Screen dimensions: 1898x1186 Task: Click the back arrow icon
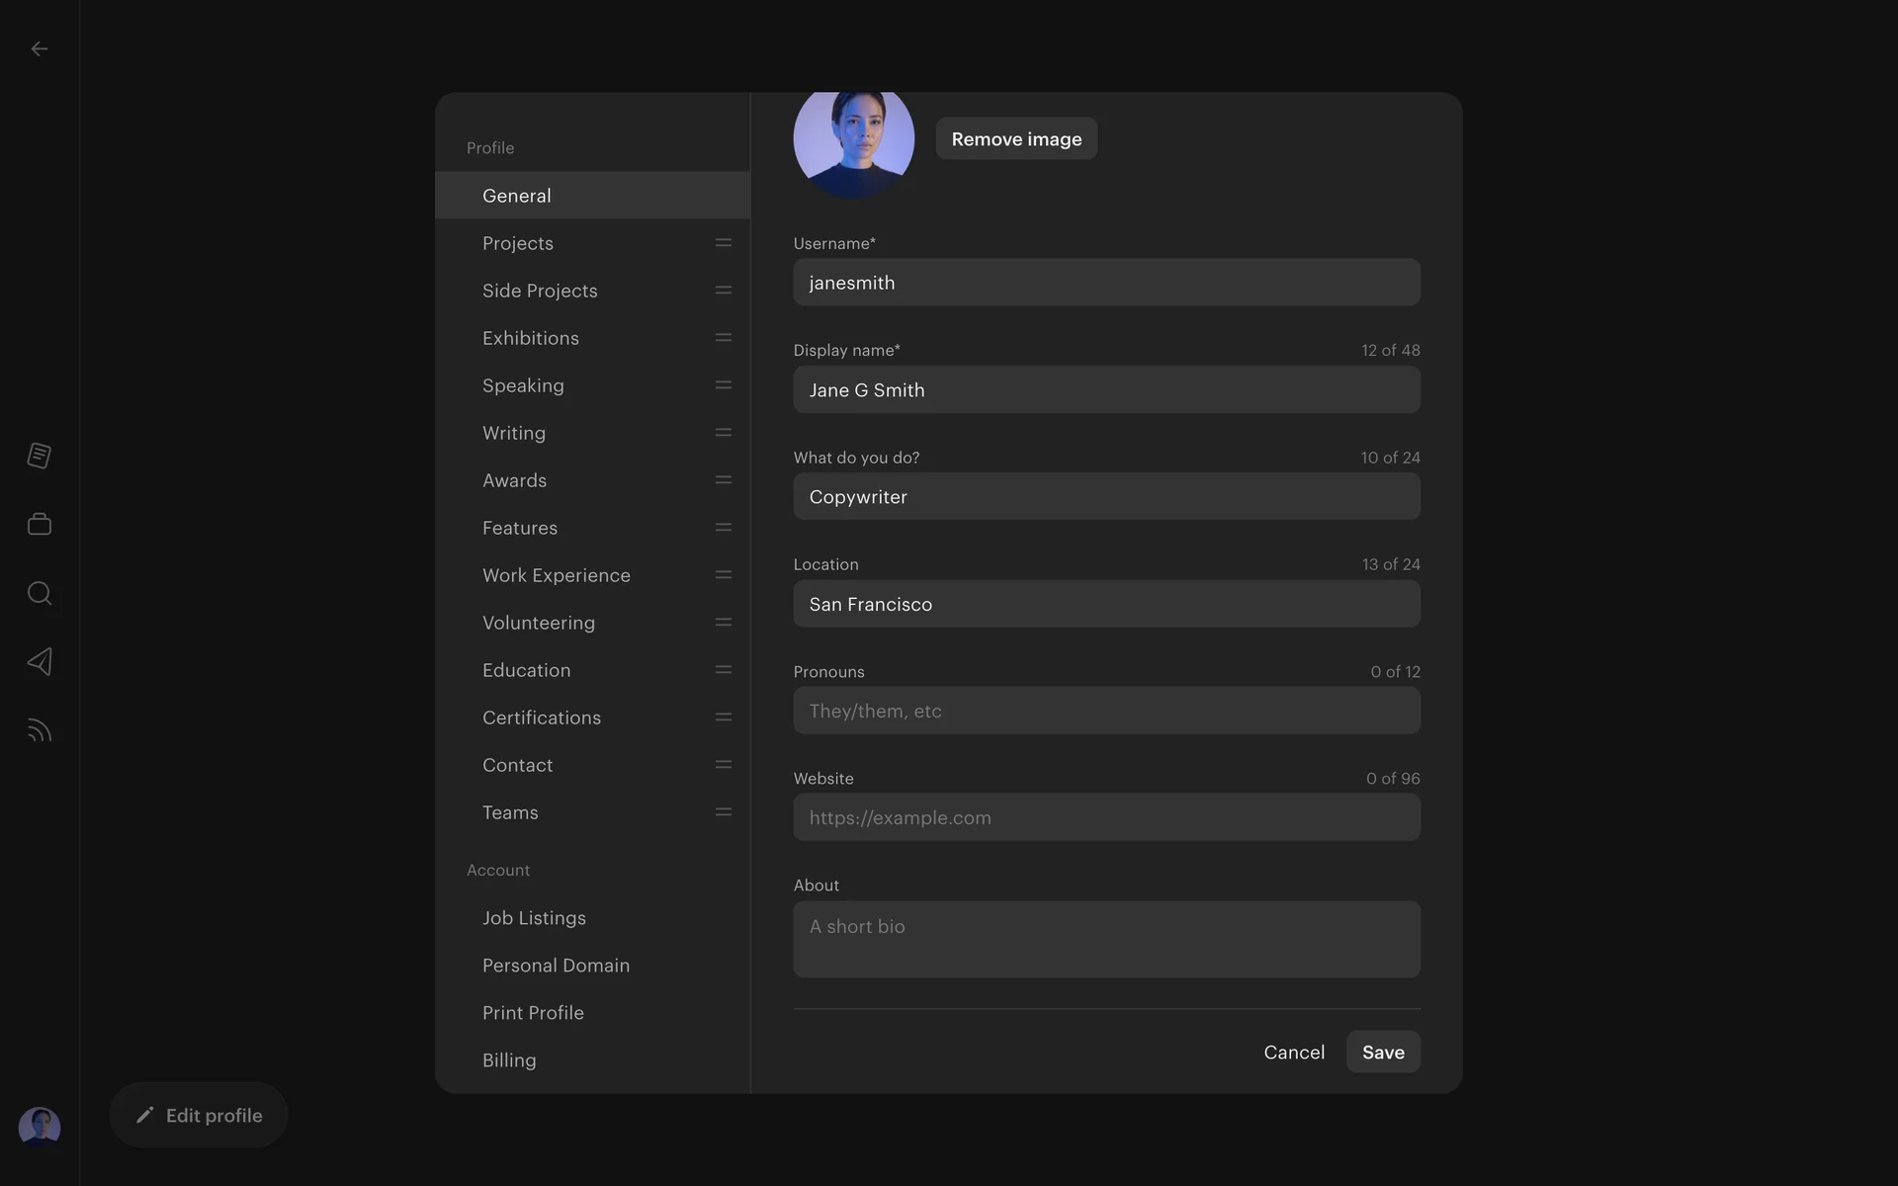point(40,48)
